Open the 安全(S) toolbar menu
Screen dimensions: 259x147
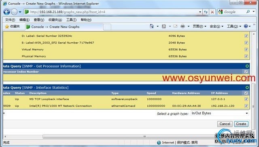(x=217, y=26)
